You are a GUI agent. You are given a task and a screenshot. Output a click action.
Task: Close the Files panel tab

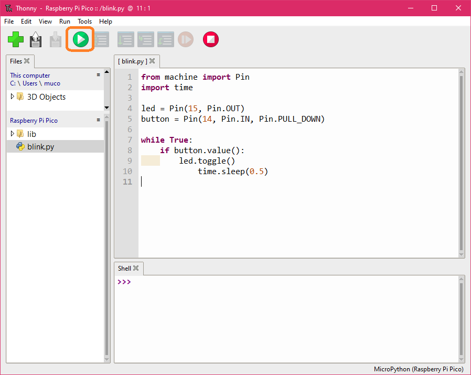tap(27, 61)
